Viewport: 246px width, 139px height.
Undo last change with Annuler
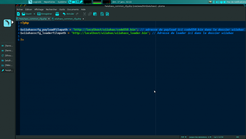[x=68, y=14]
